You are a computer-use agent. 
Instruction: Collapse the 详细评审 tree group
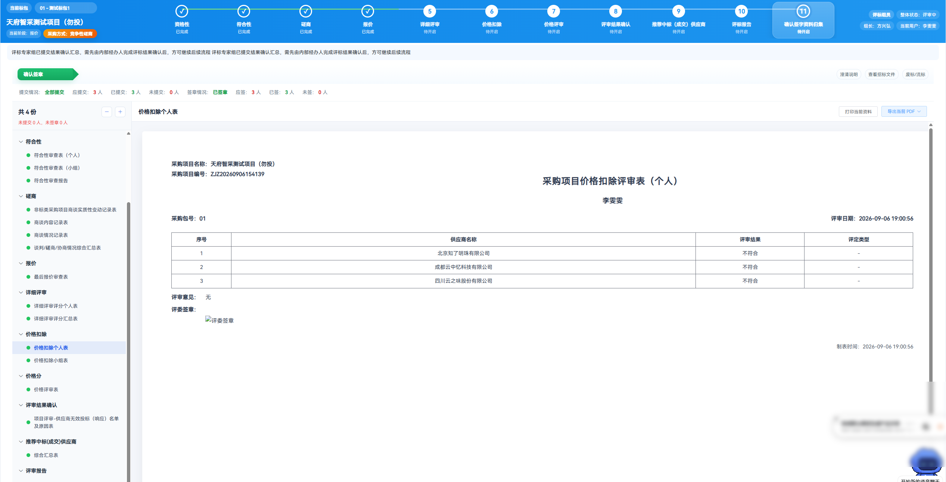tap(21, 292)
